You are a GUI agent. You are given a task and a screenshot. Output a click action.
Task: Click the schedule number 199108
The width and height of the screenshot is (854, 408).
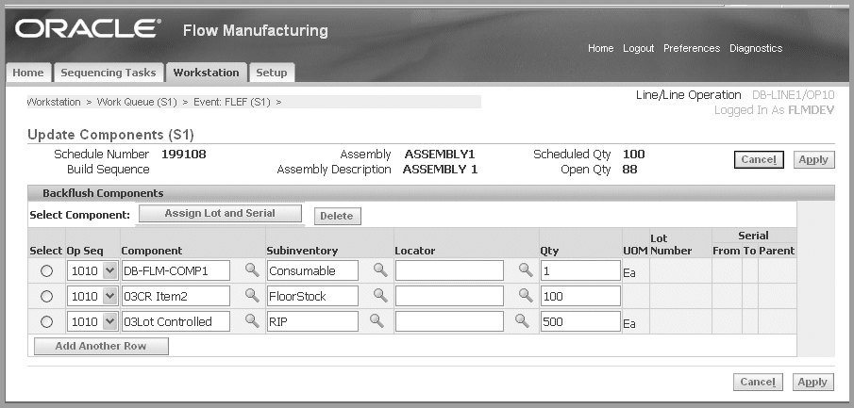coord(184,155)
